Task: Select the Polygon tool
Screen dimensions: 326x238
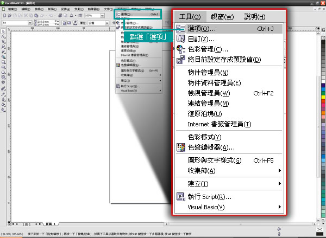Action: click(3, 73)
